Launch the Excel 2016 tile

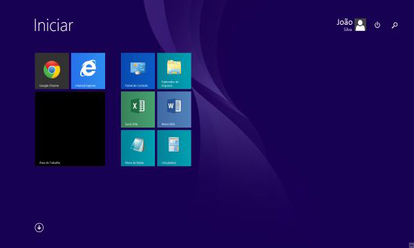pos(138,110)
